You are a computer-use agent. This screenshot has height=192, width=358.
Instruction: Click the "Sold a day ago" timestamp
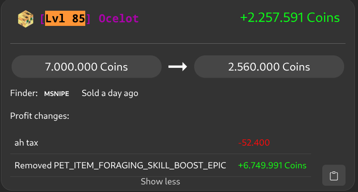coord(110,93)
